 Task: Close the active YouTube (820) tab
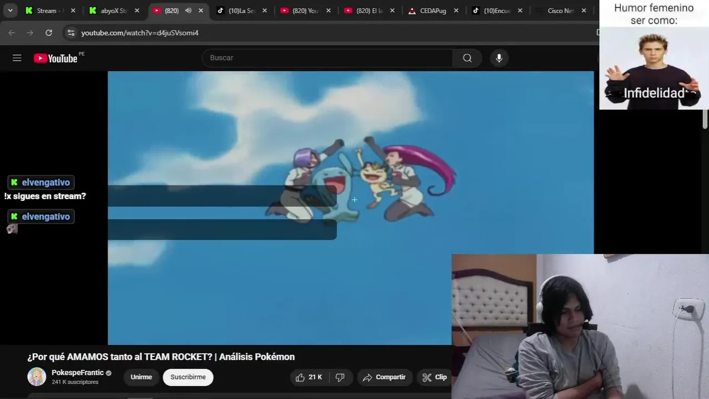pos(201,11)
